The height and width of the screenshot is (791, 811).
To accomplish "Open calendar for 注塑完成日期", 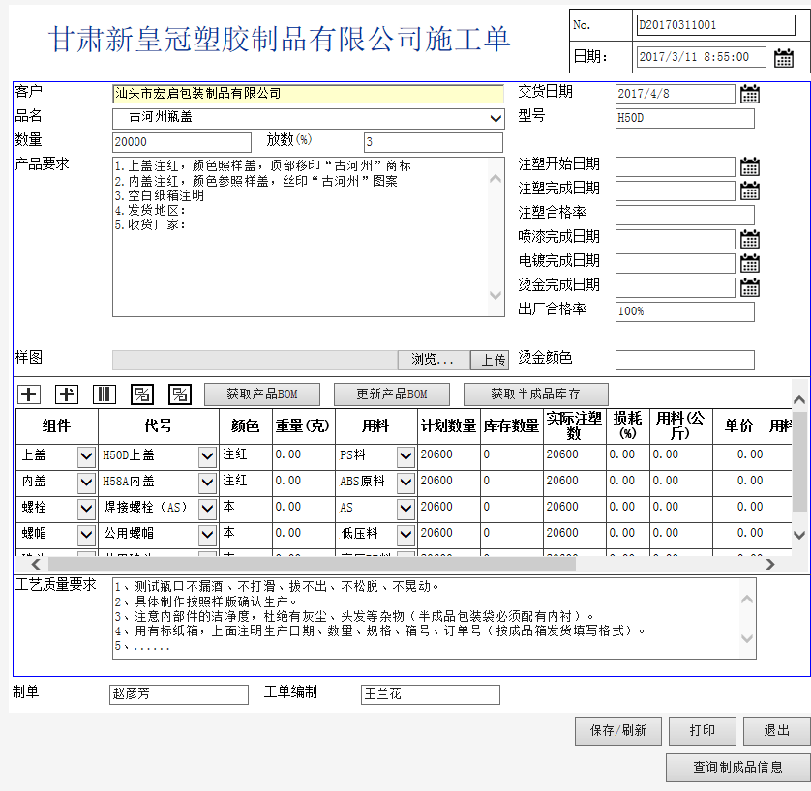I will pos(750,190).
